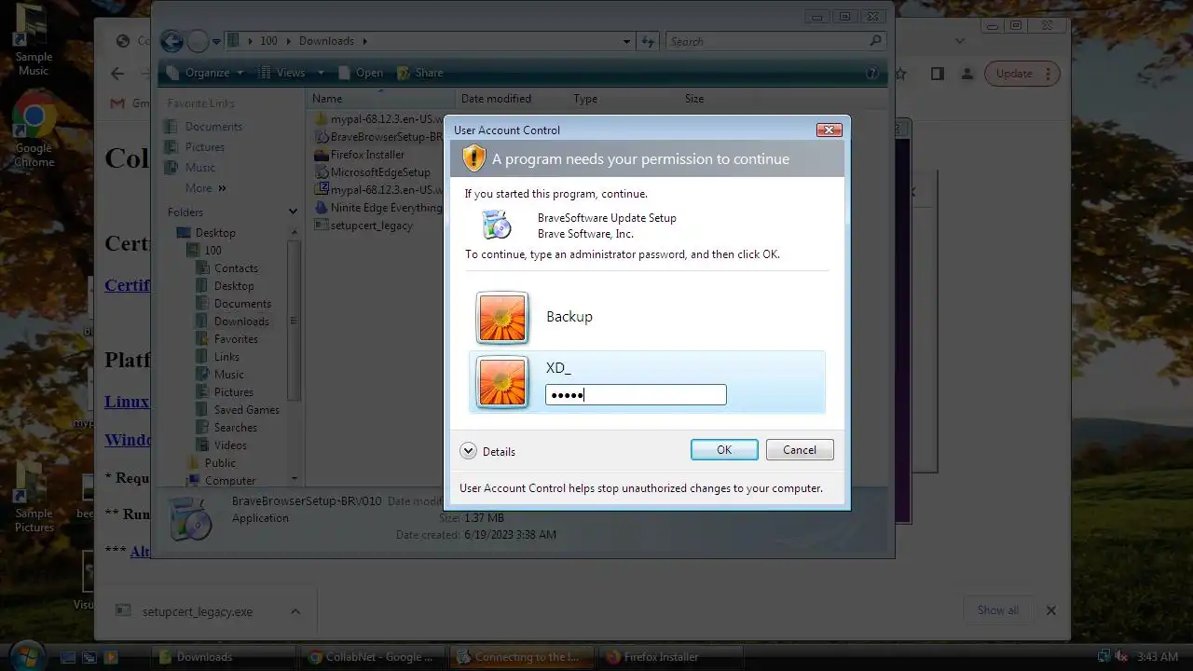Viewport: 1193px width, 671px height.
Task: Click the Explorer forward arrow button
Action: point(198,41)
